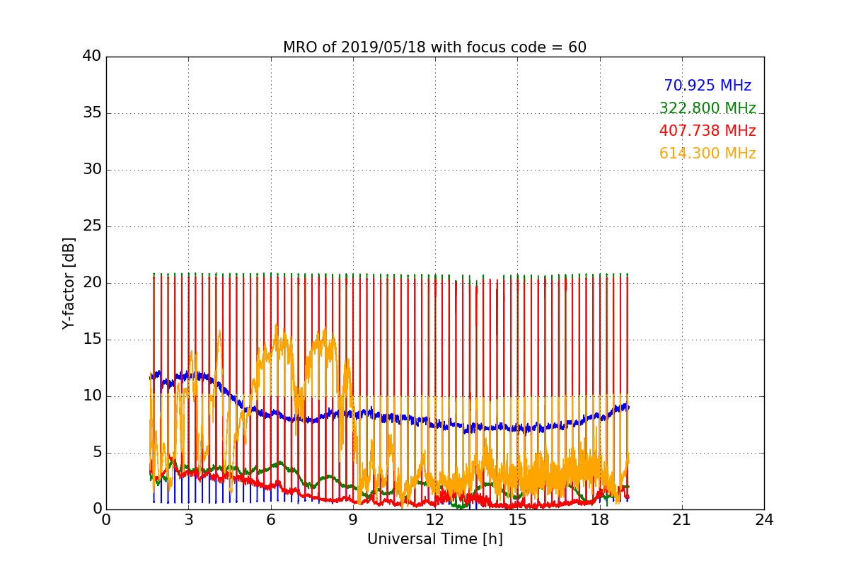Click the x-axis tick label '24'

click(x=764, y=519)
